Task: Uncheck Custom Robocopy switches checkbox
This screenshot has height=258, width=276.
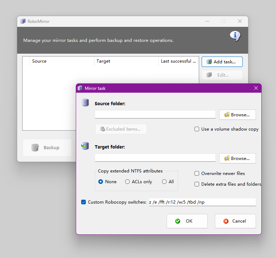Action: click(84, 202)
